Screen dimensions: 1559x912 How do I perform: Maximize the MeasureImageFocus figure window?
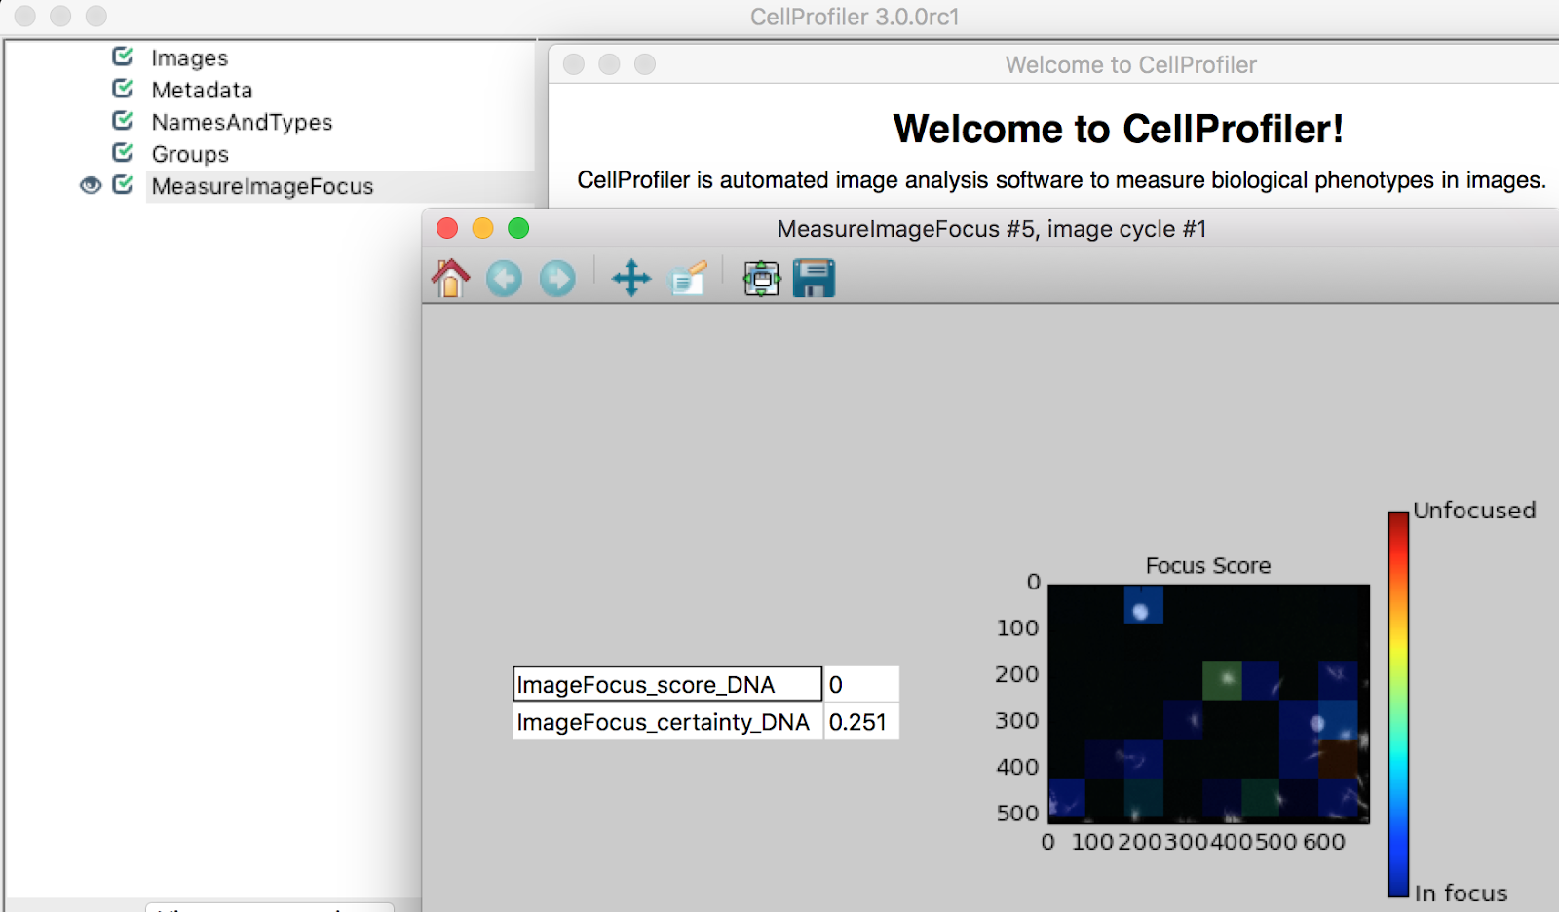coord(518,228)
